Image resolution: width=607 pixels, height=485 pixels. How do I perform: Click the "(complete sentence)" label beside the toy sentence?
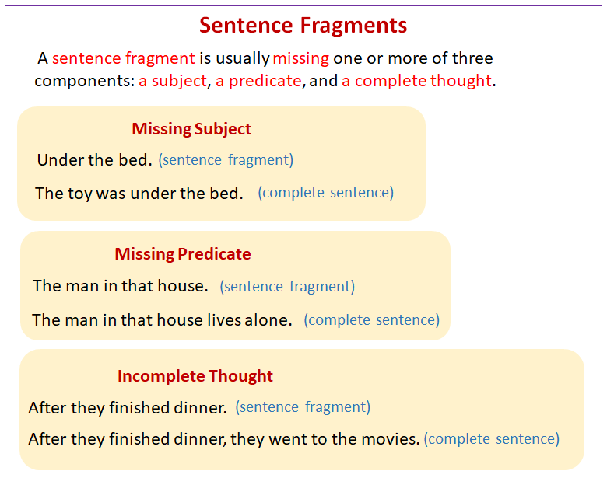pyautogui.click(x=326, y=193)
